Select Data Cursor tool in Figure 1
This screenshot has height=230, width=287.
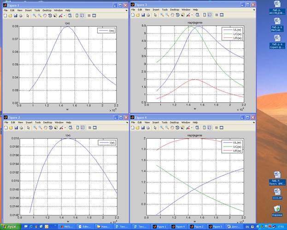coord(55,16)
